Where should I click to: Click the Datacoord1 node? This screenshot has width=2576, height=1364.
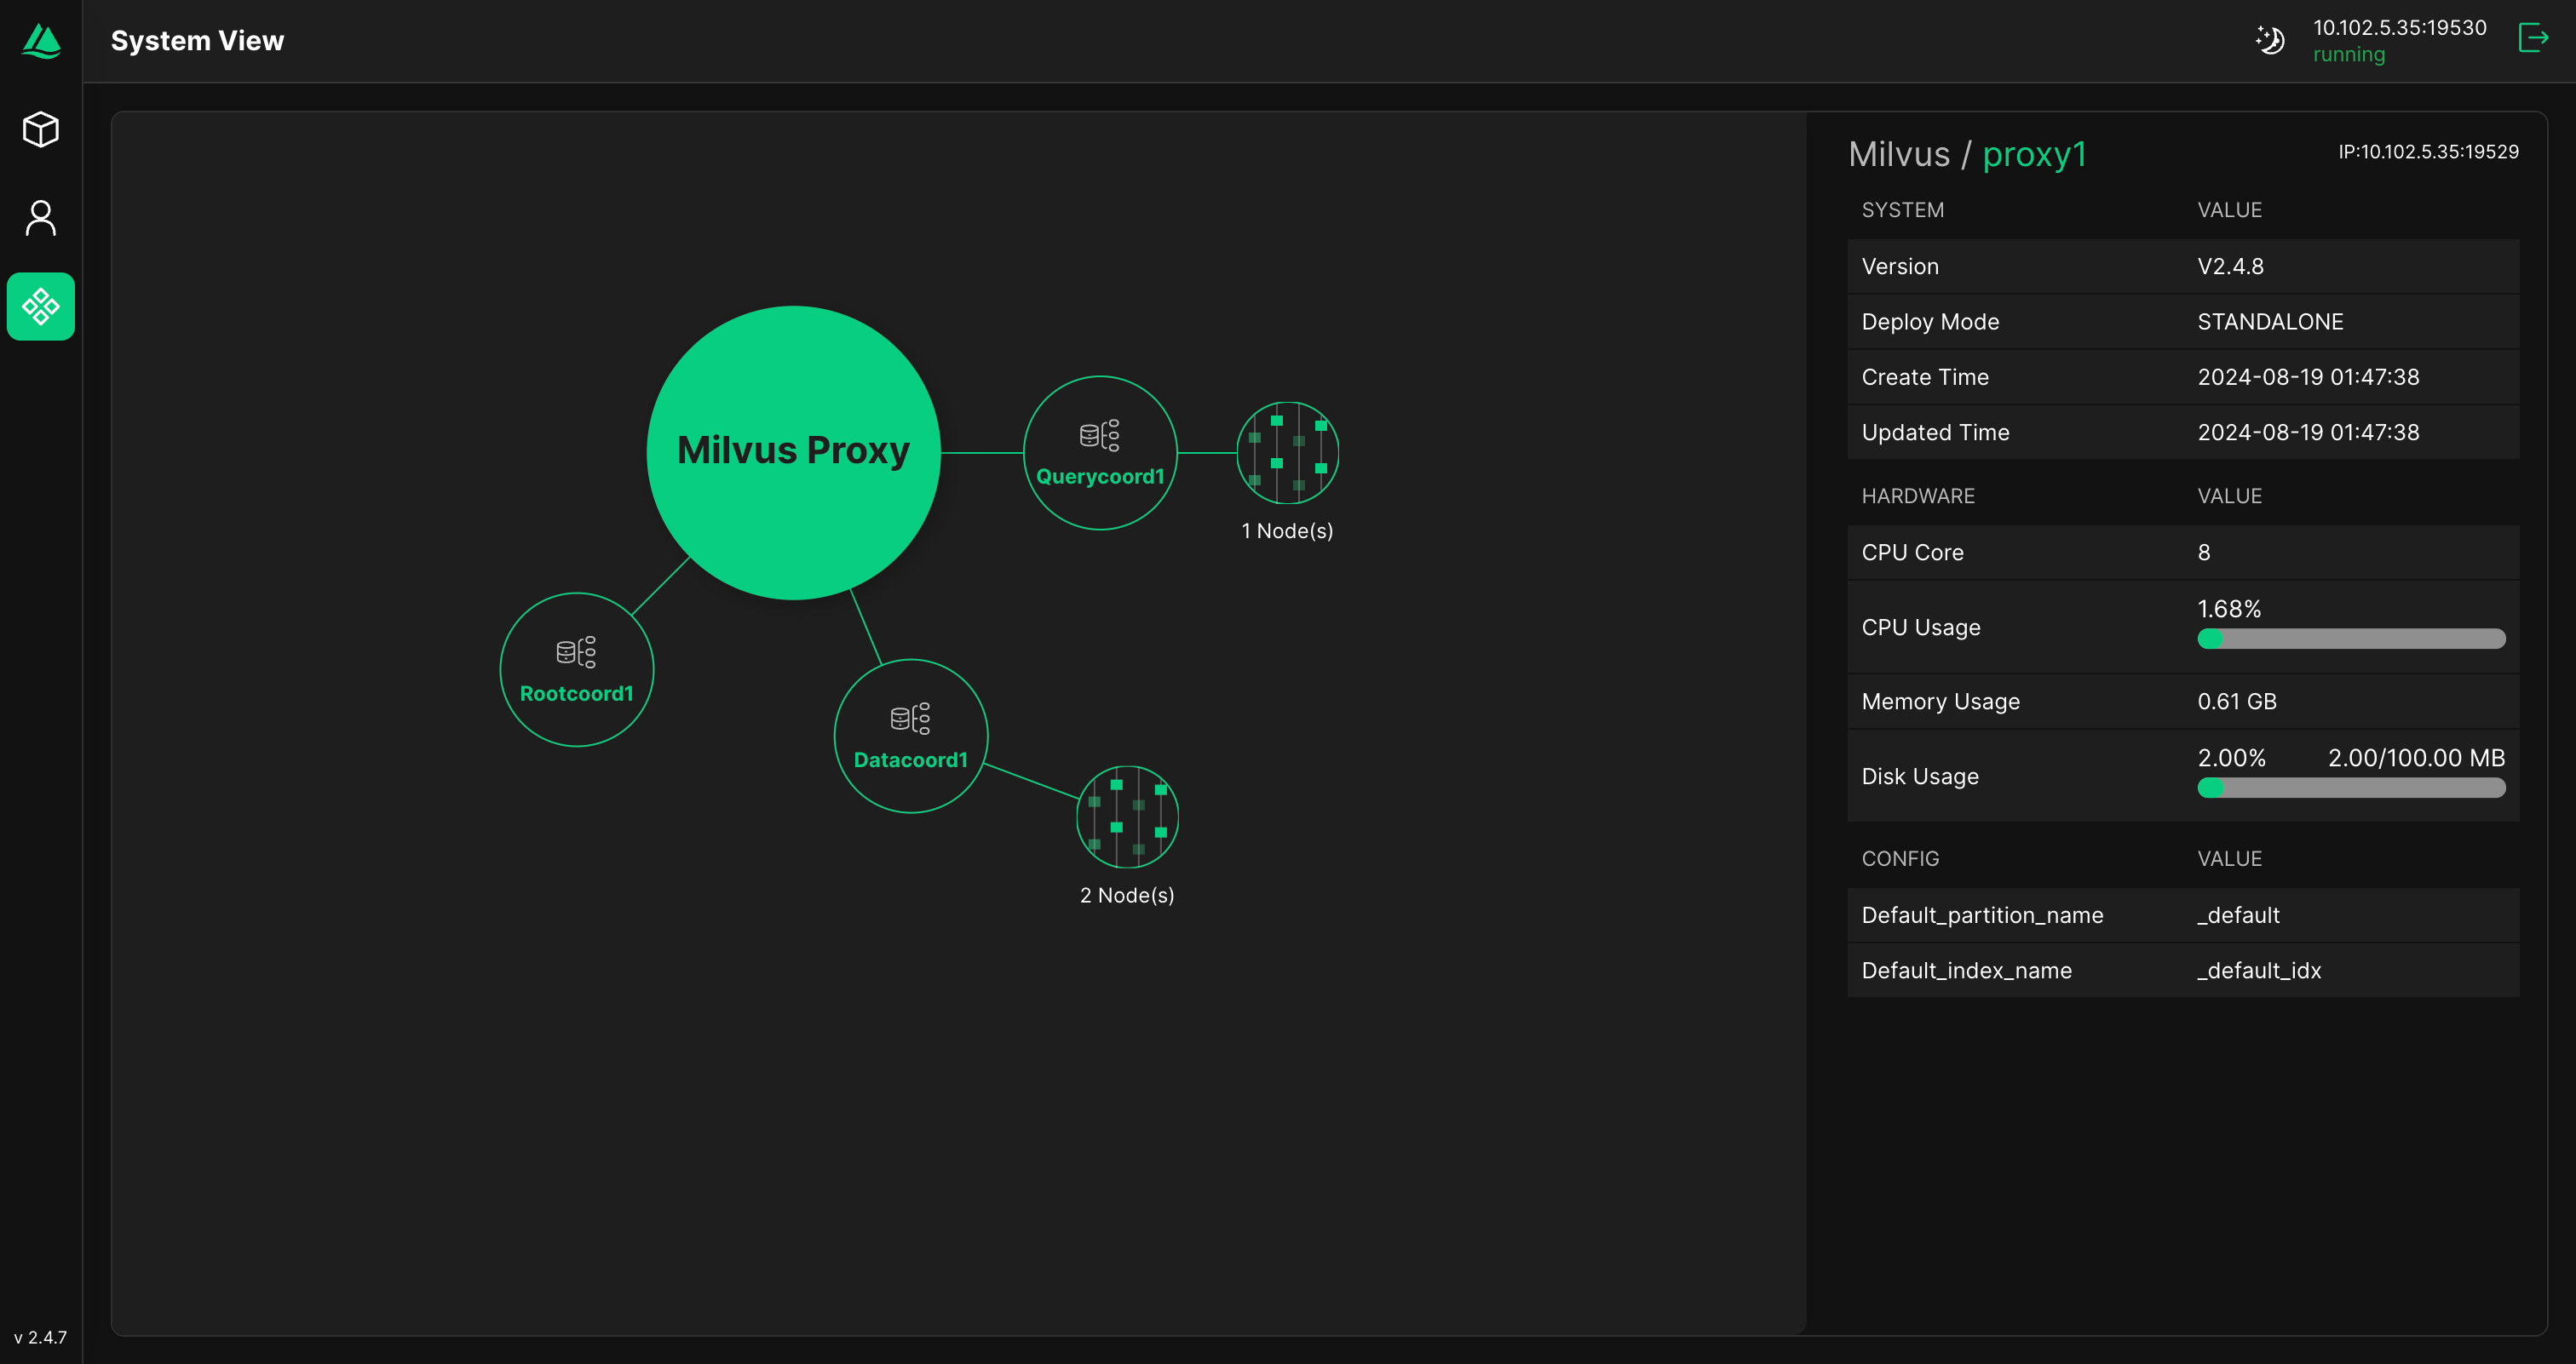point(910,736)
